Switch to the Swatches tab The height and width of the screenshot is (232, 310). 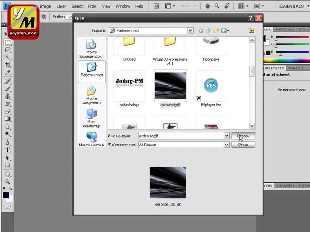click(284, 29)
